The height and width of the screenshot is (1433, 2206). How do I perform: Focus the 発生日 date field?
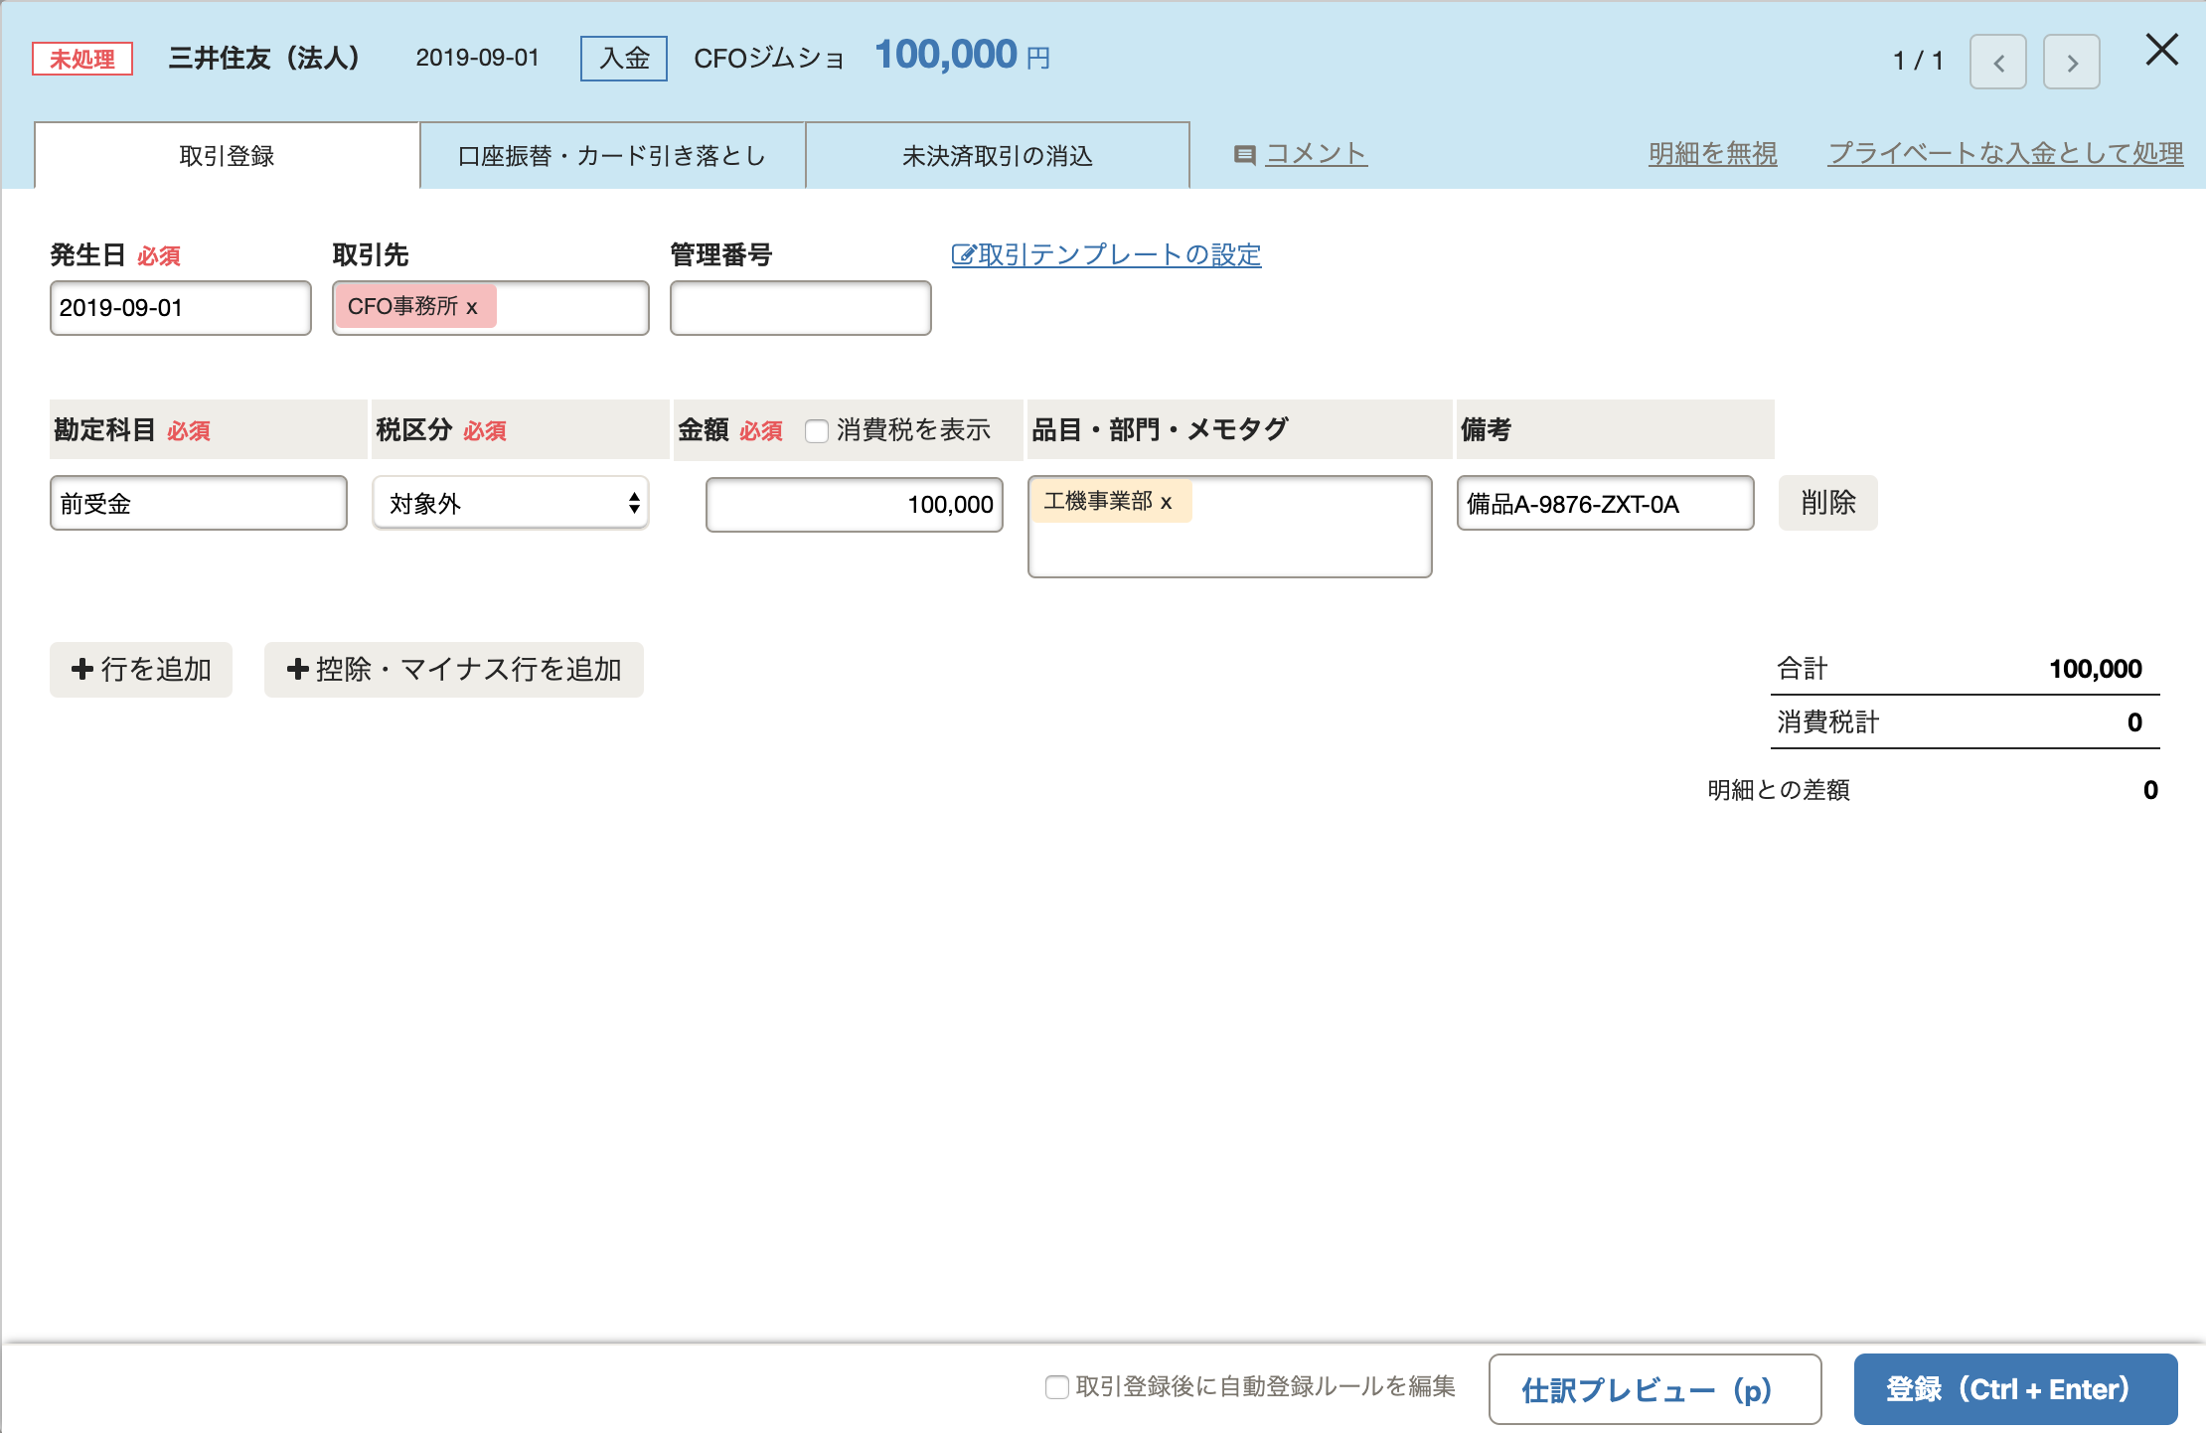click(181, 308)
